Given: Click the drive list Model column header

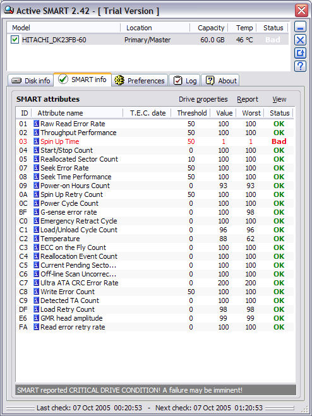Looking at the screenshot, I should [x=64, y=28].
